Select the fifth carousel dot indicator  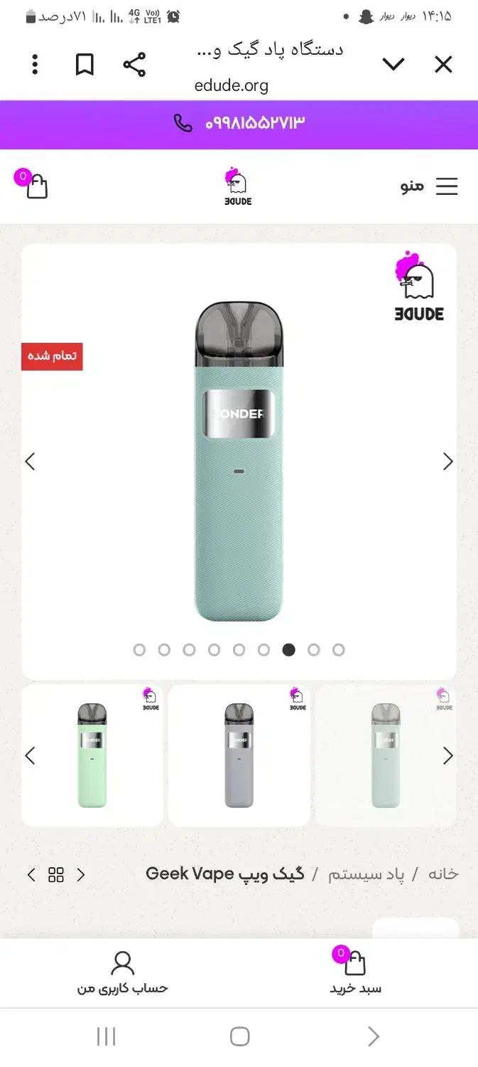[239, 649]
